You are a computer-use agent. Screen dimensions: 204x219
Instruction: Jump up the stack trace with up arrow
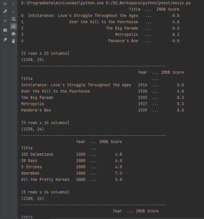(x=13, y=4)
